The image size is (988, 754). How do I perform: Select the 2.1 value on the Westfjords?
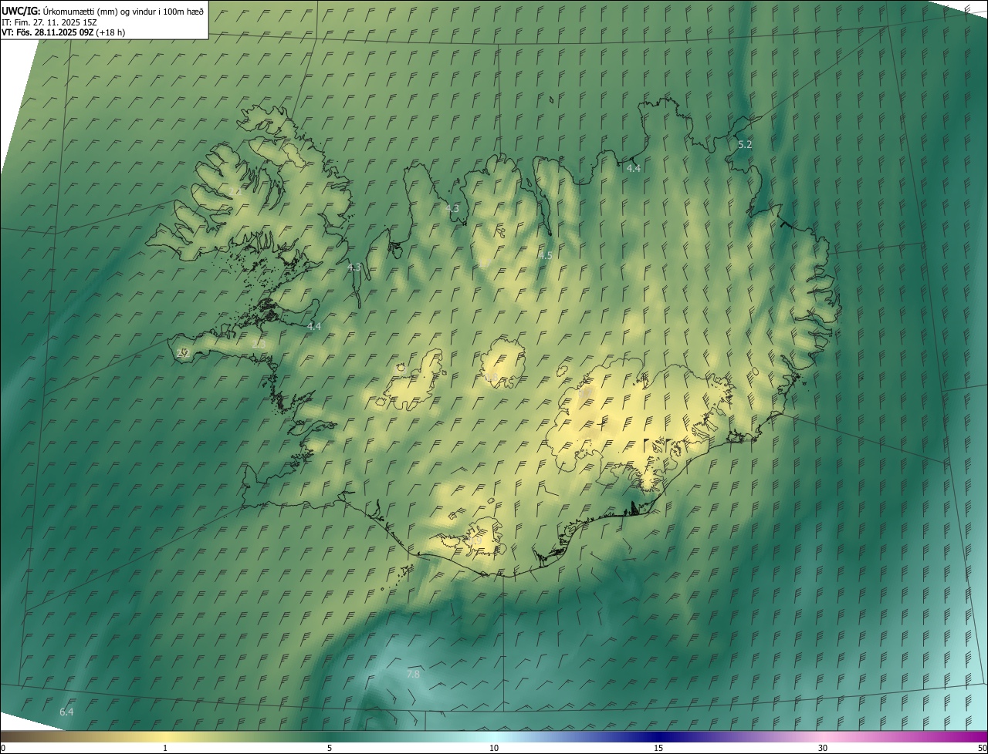click(x=234, y=190)
